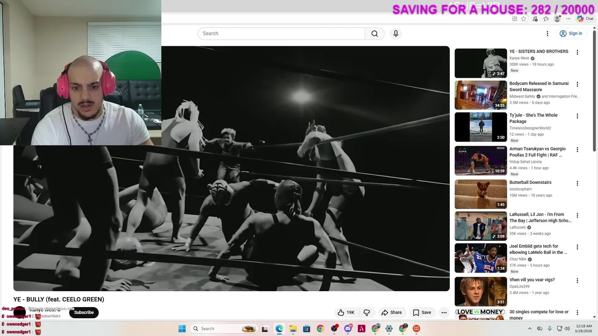Open Edge favorites list star icon

click(x=546, y=19)
